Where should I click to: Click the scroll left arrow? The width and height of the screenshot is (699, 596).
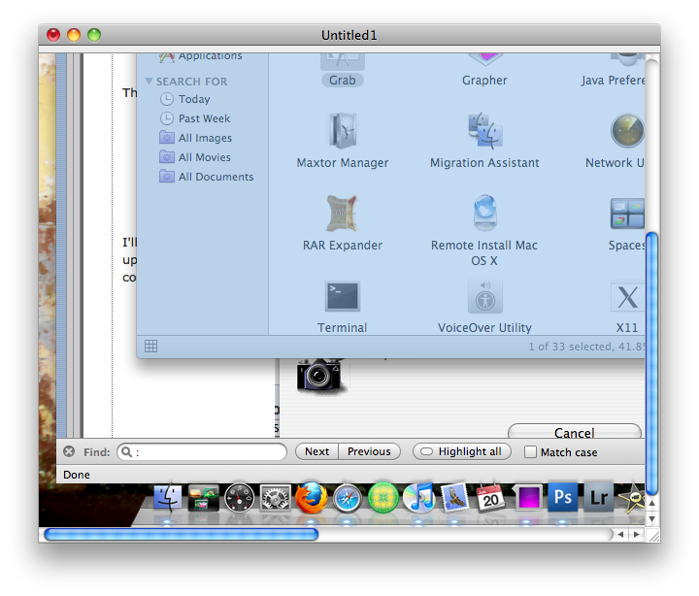pyautogui.click(x=620, y=534)
